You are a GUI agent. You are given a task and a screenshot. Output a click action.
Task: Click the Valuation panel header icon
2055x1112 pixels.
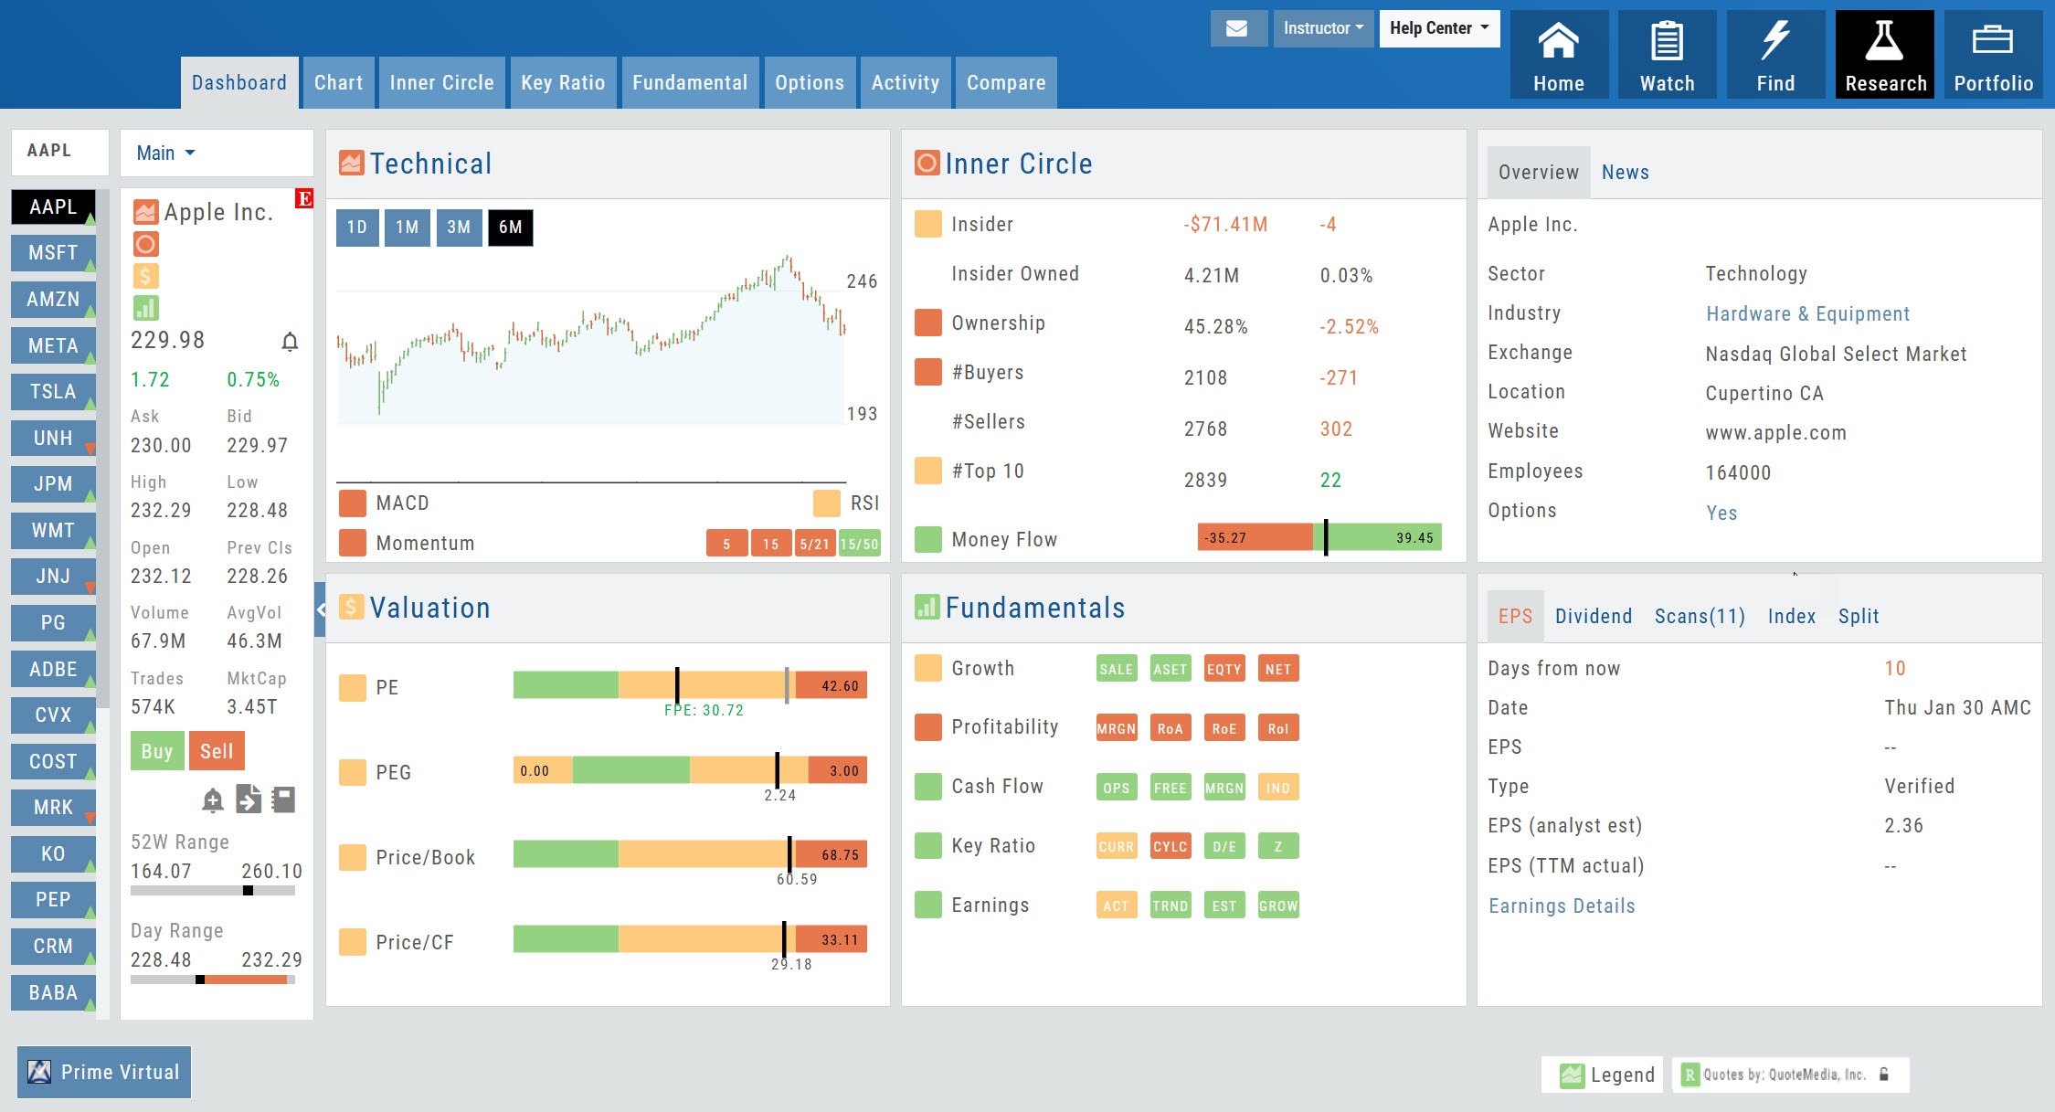[x=351, y=608]
